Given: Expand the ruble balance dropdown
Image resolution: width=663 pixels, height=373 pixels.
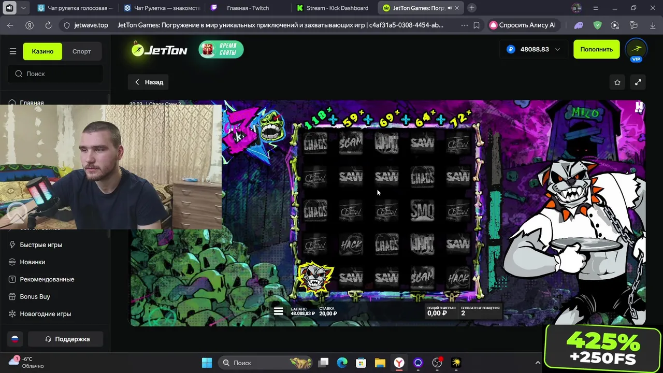Looking at the screenshot, I should click(x=557, y=49).
